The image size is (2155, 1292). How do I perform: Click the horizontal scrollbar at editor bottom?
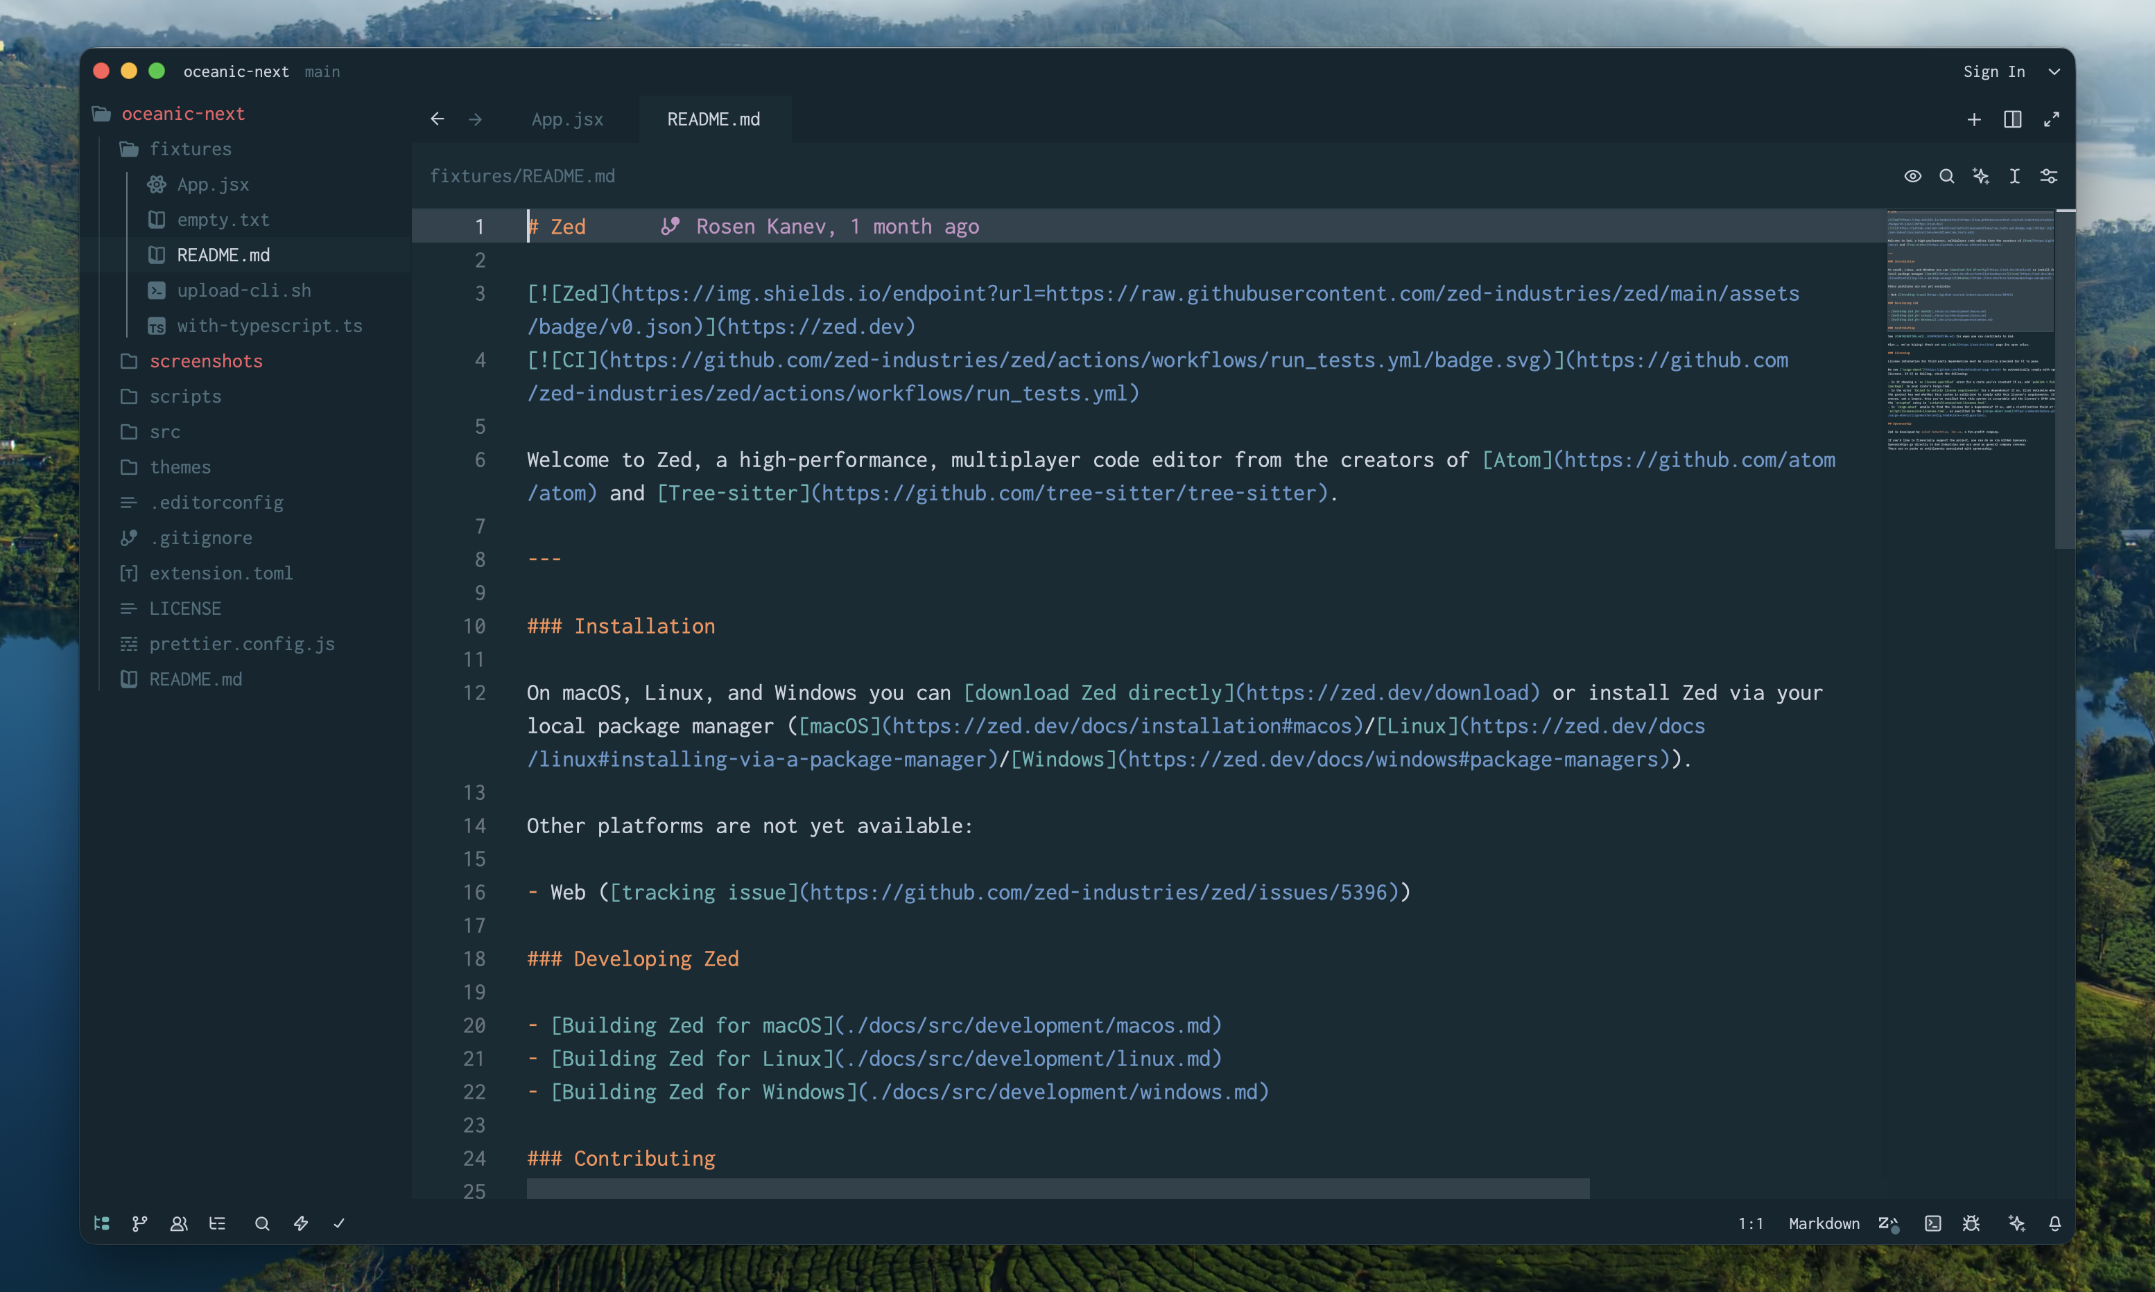click(1058, 1189)
